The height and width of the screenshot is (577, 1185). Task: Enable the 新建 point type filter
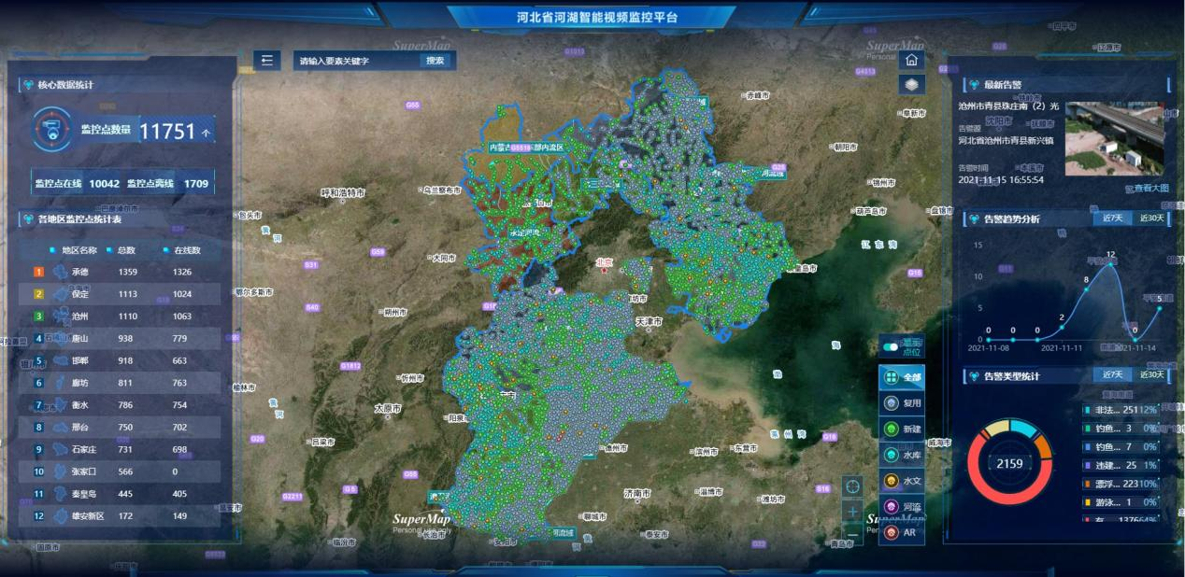click(x=901, y=429)
